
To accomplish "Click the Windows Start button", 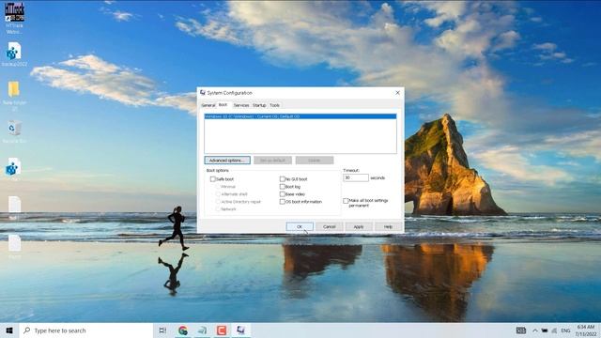I will tap(9, 330).
